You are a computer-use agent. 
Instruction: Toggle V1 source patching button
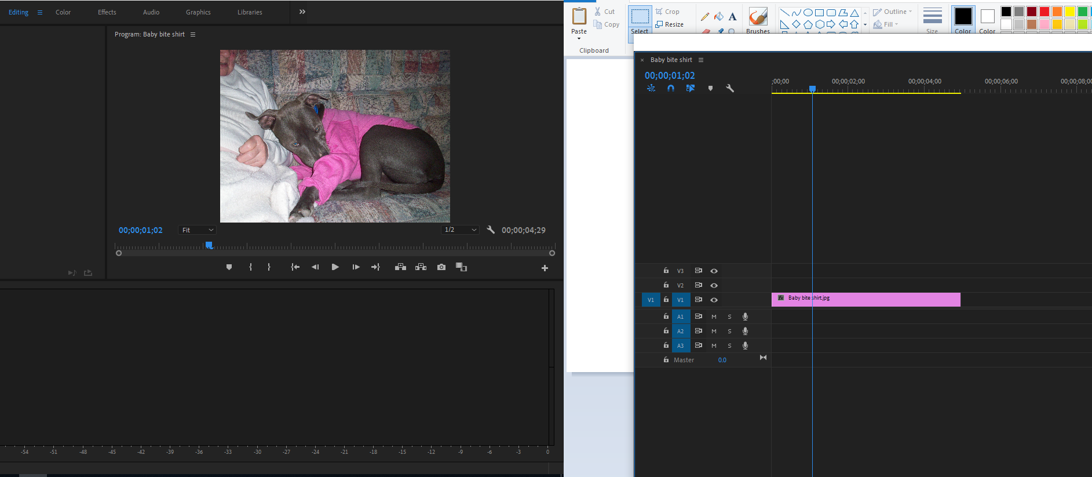pyautogui.click(x=651, y=300)
